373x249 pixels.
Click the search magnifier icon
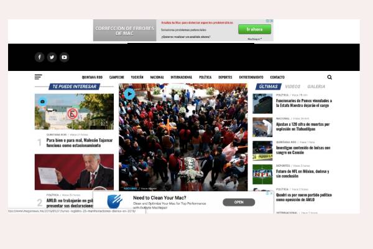[x=329, y=77]
